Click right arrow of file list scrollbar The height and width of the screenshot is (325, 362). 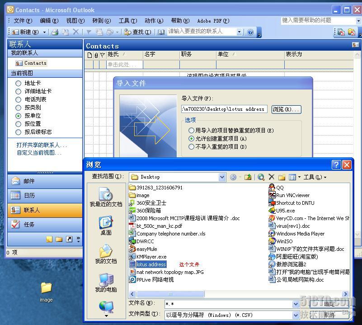pos(345,294)
